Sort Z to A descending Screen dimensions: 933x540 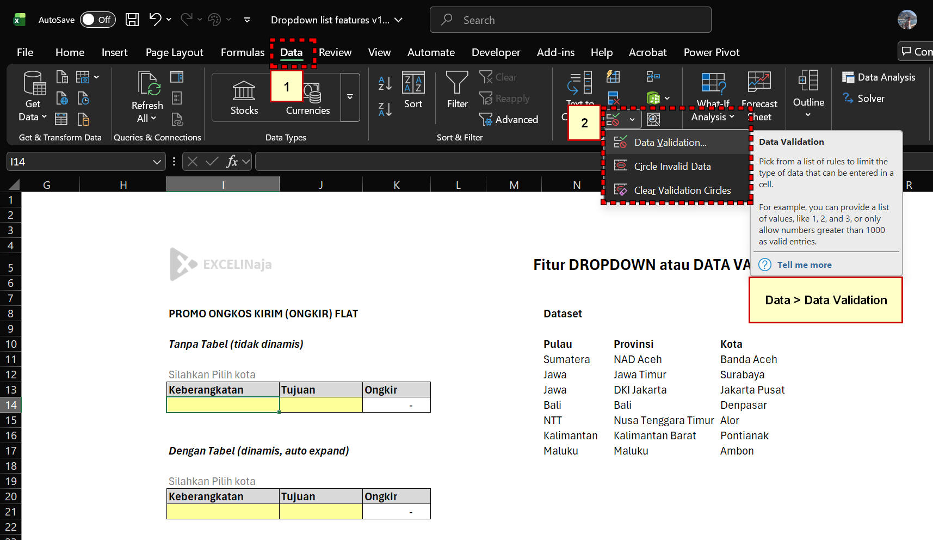384,110
